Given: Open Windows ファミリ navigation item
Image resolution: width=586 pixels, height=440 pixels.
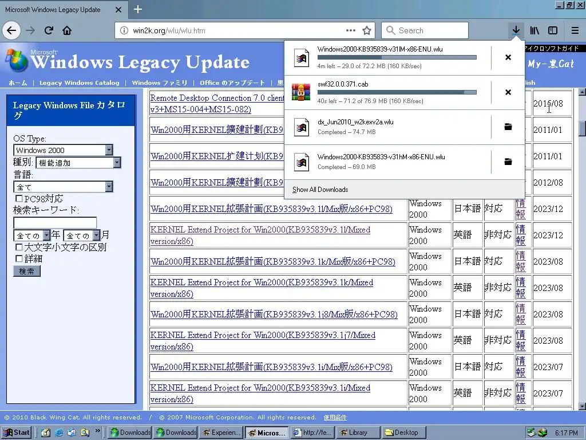Looking at the screenshot, I should 160,82.
